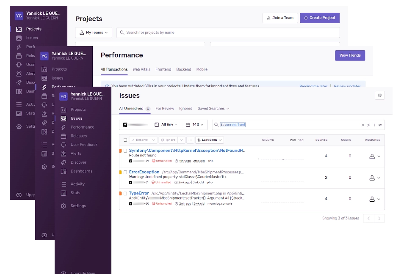Click the YG avatar in the Performance window

pos(44,56)
